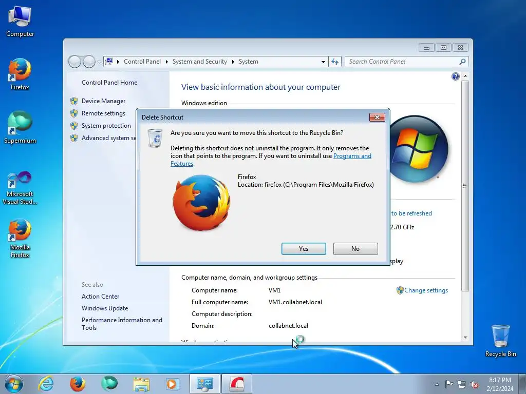Open Performance Information and Tools

(122, 324)
